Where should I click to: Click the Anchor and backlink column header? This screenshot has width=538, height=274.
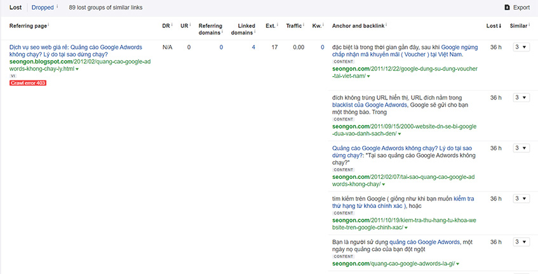pos(358,25)
